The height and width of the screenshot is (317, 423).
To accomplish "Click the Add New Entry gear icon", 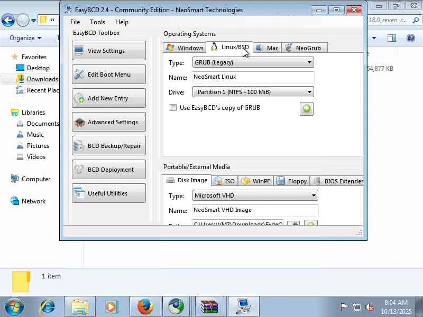I will point(79,98).
